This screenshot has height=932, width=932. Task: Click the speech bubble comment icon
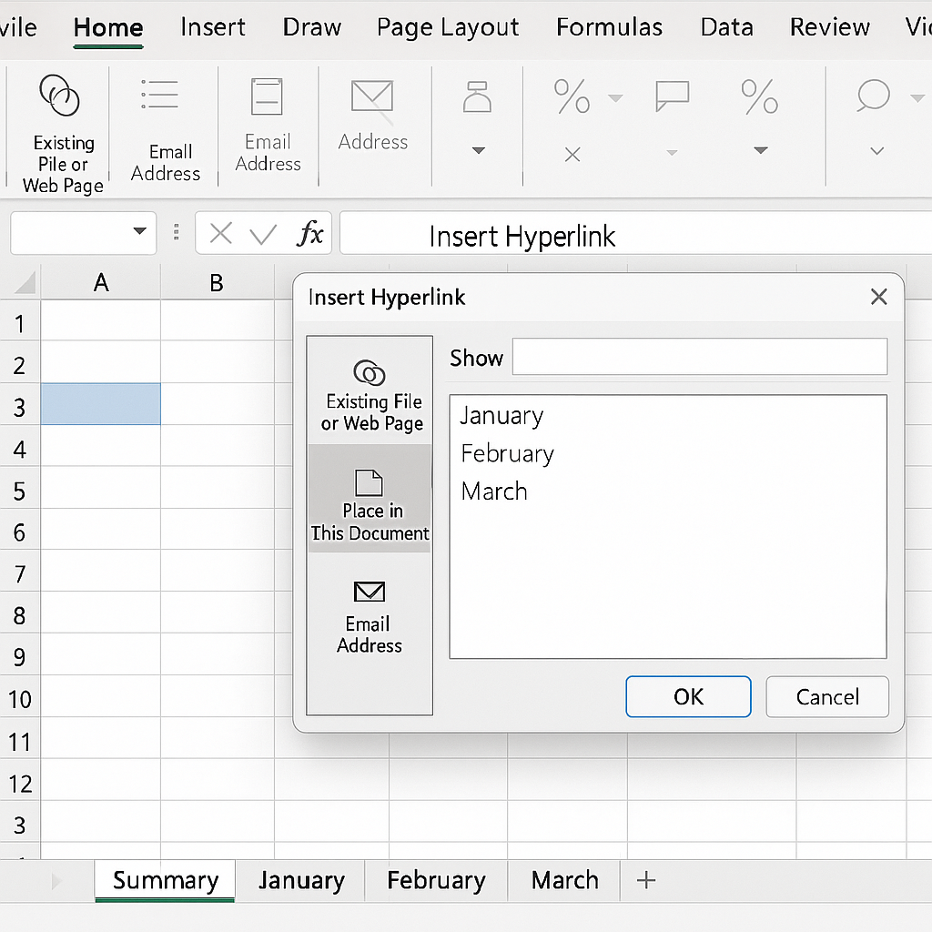click(x=672, y=96)
